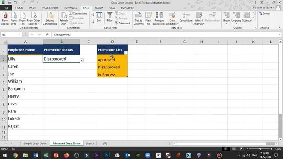Switch to PAGE LAYOUT tab
The width and height of the screenshot is (283, 159).
click(50, 8)
